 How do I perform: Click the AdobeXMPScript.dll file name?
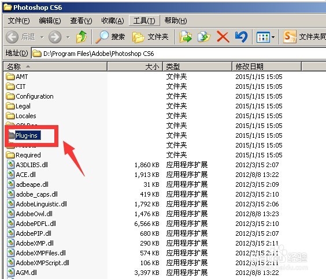42,263
